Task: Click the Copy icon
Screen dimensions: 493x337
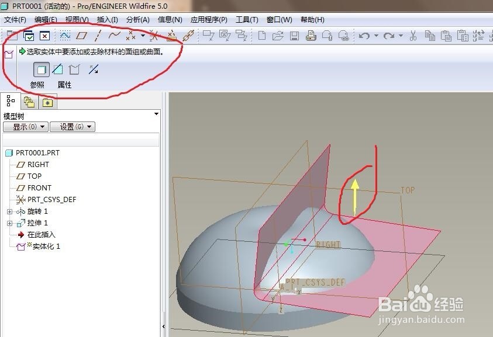Action: (x=430, y=36)
